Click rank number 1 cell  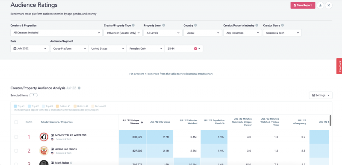(x=29, y=137)
